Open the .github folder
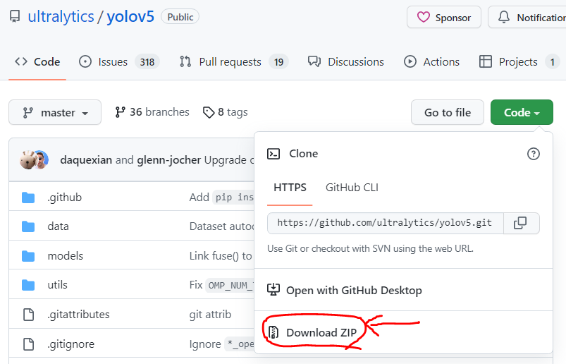This screenshot has height=364, width=566. click(65, 198)
